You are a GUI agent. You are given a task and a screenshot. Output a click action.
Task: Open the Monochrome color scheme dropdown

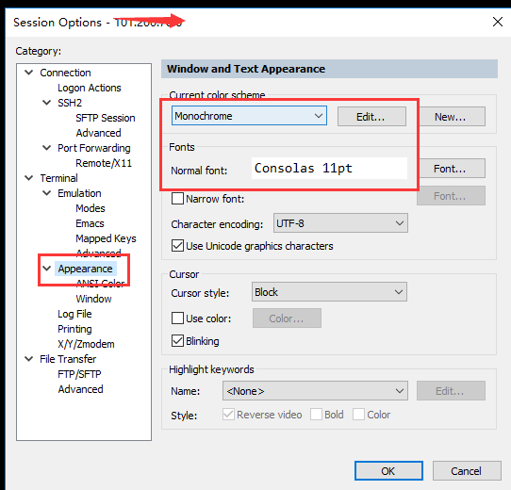(x=249, y=116)
